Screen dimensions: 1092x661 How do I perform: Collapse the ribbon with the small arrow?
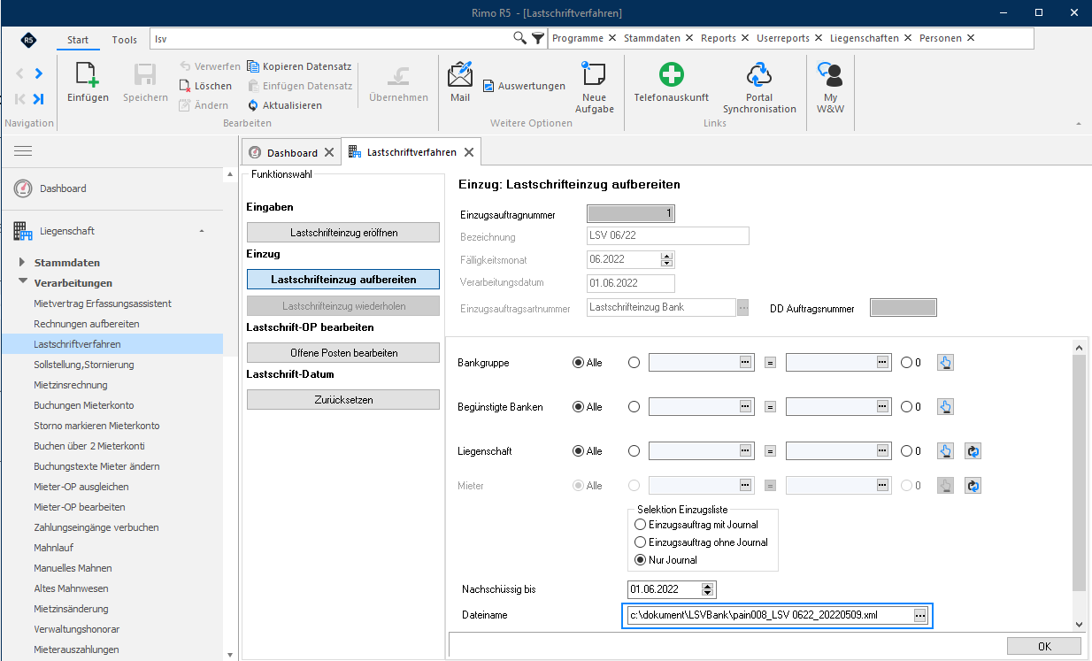[1078, 124]
